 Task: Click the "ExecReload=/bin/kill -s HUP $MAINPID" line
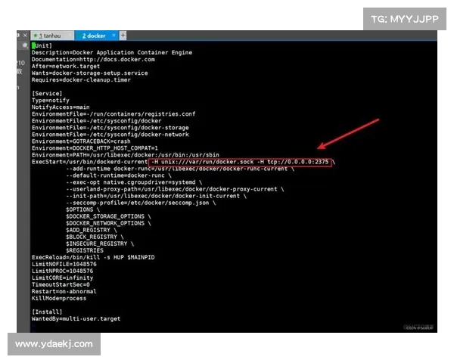pyautogui.click(x=93, y=257)
